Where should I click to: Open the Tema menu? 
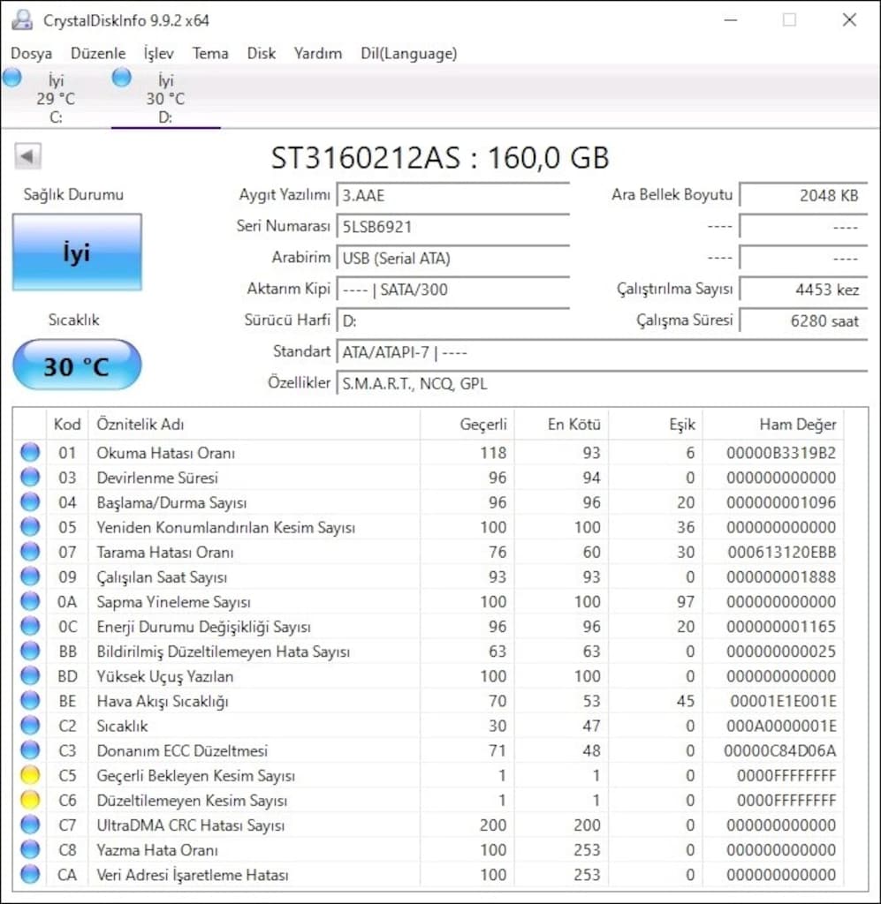click(210, 54)
